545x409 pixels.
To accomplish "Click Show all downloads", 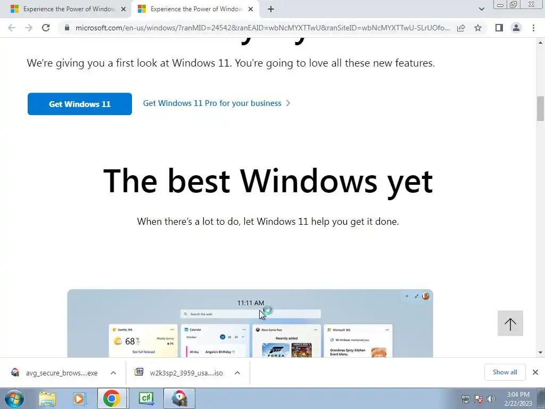I will (505, 372).
